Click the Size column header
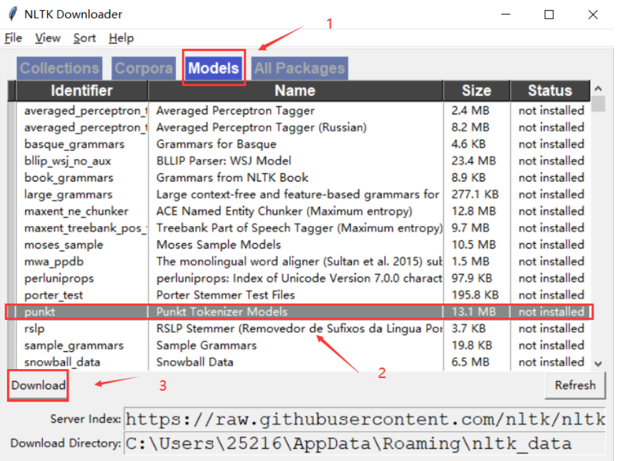This screenshot has height=461, width=619. point(477,91)
